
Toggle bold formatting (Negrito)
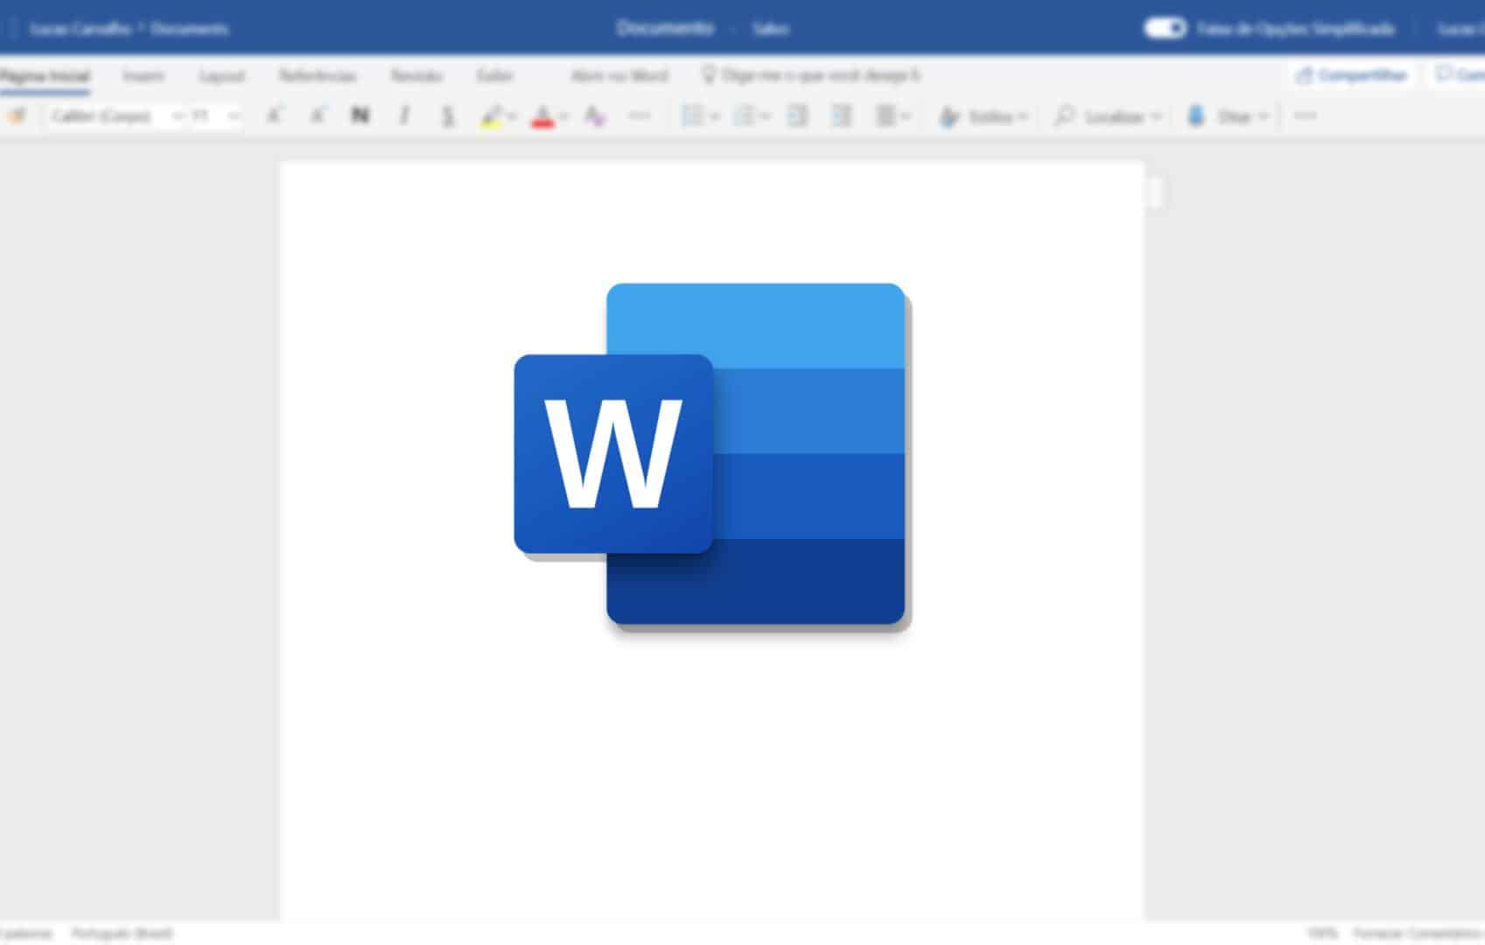(359, 115)
